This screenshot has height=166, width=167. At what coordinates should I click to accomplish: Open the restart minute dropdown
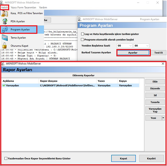click(141, 46)
